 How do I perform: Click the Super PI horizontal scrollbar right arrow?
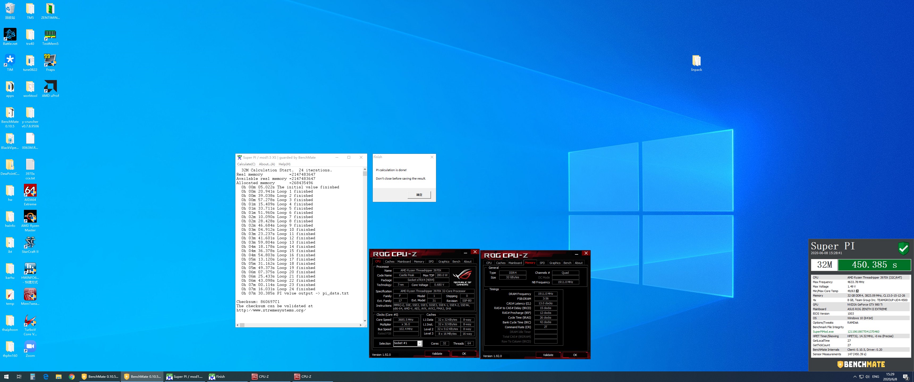pos(361,325)
